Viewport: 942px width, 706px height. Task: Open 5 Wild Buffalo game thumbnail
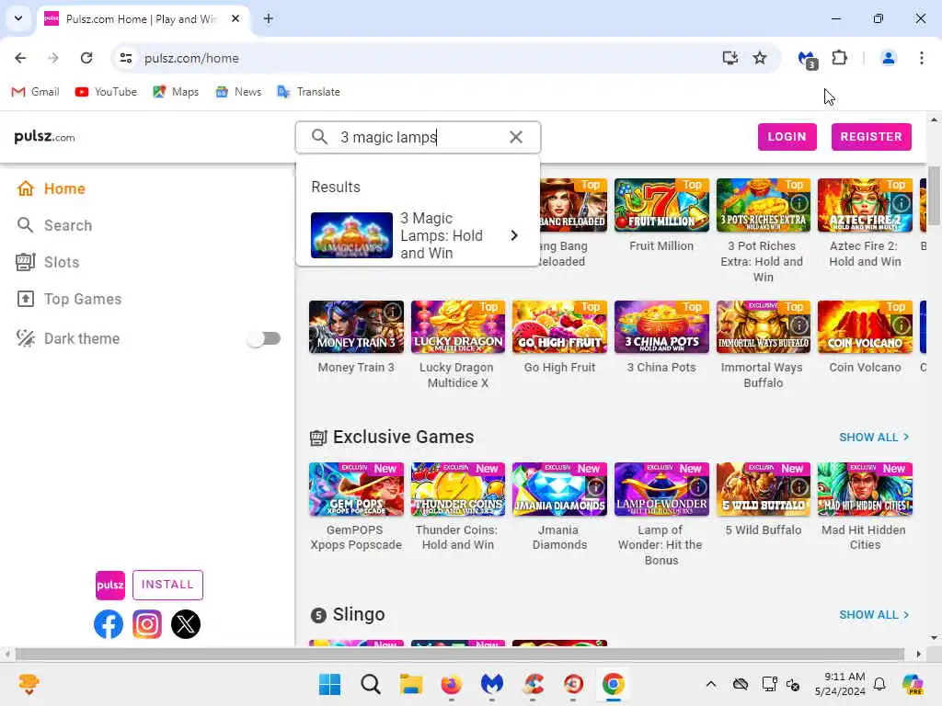tap(763, 489)
